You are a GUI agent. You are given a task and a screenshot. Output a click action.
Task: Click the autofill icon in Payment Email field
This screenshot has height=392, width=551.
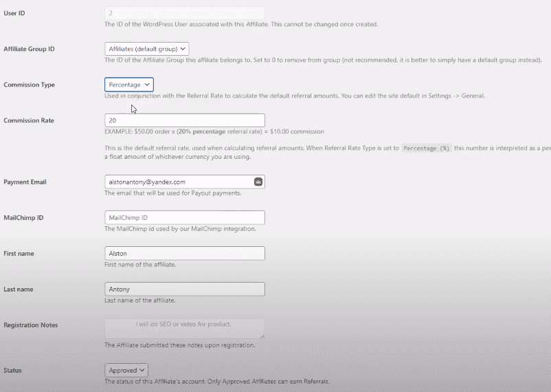pos(258,182)
